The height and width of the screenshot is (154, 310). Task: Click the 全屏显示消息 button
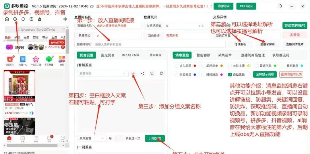point(265,74)
